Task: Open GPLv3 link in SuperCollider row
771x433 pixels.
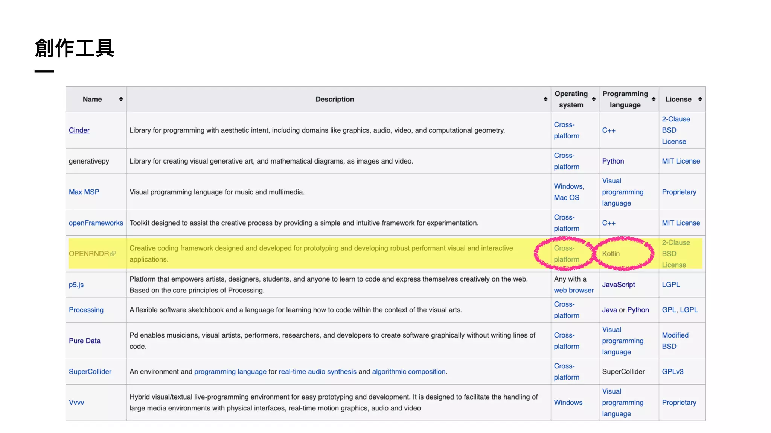Action: [672, 371]
